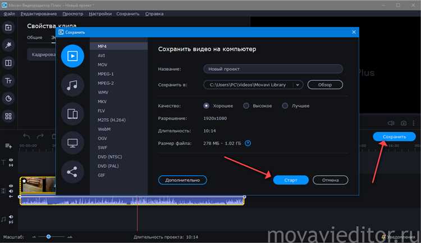Select Лучшее quality radio button
The width and height of the screenshot is (421, 243).
point(285,106)
